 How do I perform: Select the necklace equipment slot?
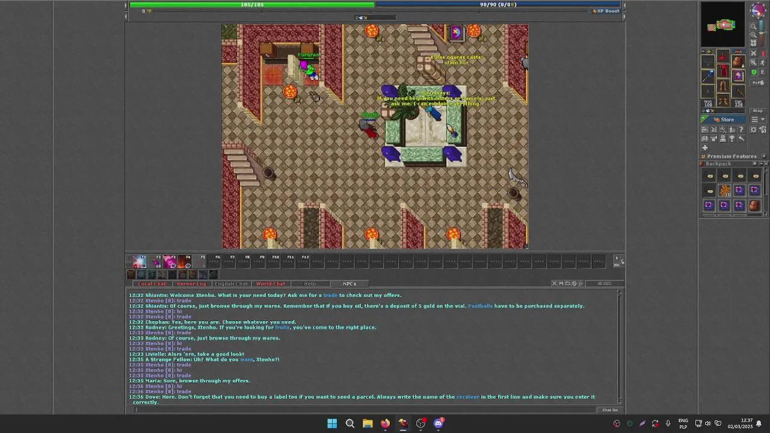pyautogui.click(x=708, y=61)
